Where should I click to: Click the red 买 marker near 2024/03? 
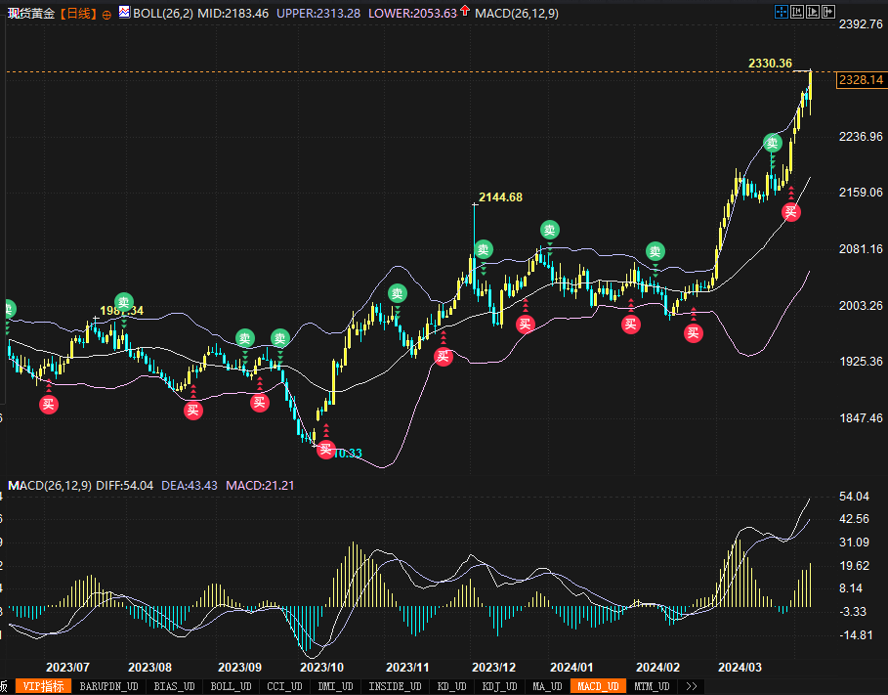pyautogui.click(x=791, y=211)
